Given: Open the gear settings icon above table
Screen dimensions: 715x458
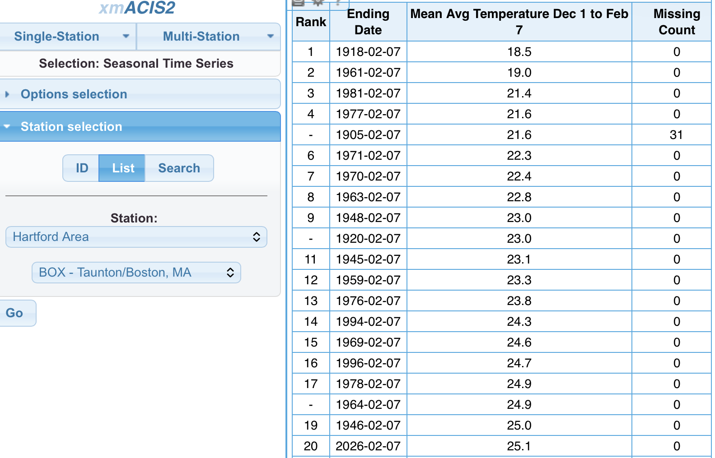Looking at the screenshot, I should coord(318,3).
